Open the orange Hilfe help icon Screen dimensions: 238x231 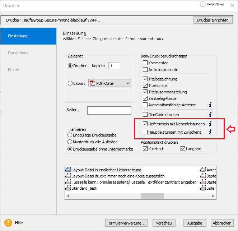(x=8, y=223)
